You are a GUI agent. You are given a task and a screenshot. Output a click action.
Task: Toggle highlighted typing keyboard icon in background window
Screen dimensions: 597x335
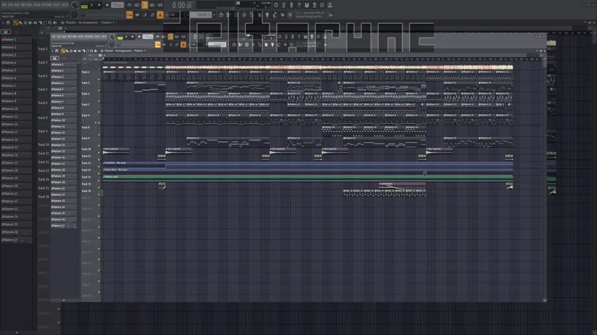(x=129, y=15)
